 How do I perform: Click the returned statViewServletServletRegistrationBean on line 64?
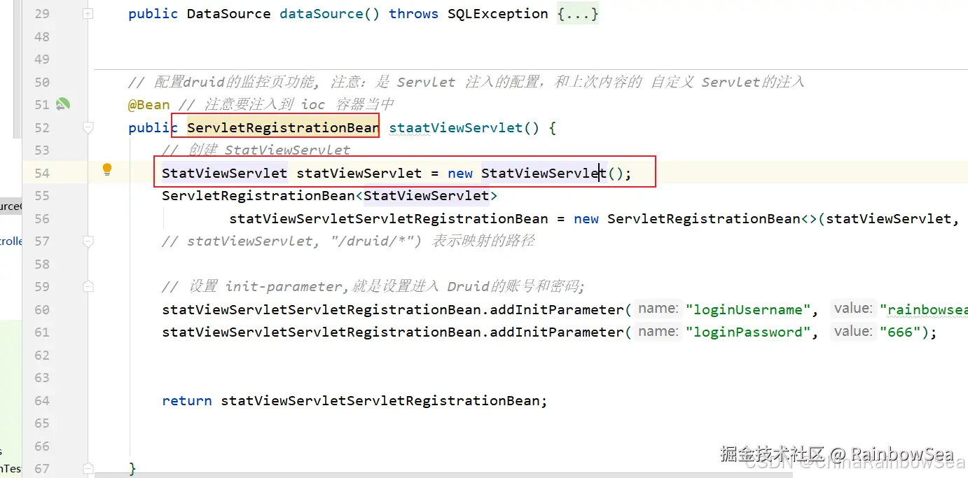(380, 400)
